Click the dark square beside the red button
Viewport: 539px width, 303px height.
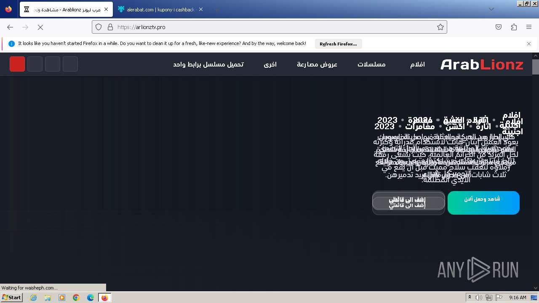point(35,64)
